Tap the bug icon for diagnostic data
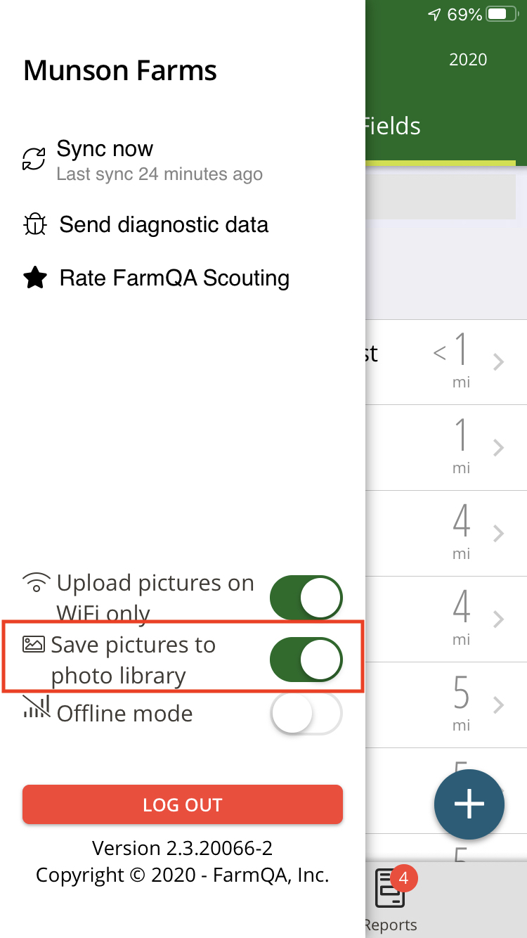Screen dimensions: 527x938 coord(34,225)
